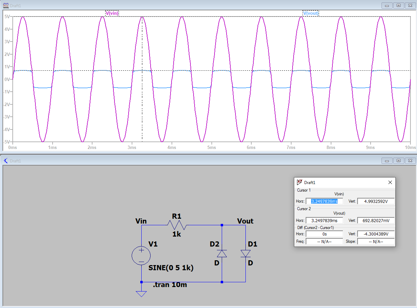Click the voltage source V1 symbol

141,256
